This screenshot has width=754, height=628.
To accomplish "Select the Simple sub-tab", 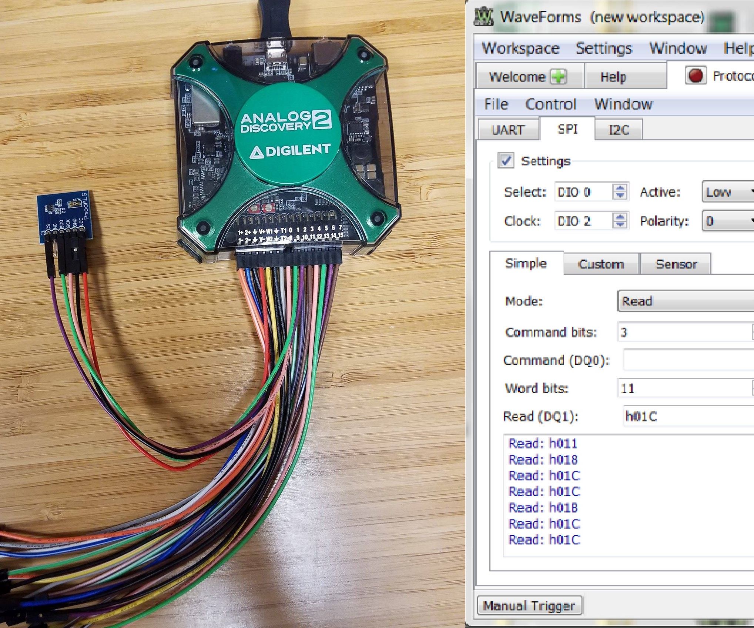I will pos(526,263).
